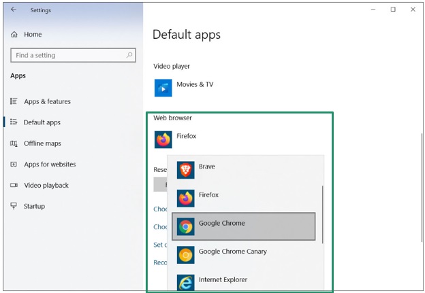Image resolution: width=425 pixels, height=293 pixels.
Task: Click the Brave lion icon
Action: [186, 170]
